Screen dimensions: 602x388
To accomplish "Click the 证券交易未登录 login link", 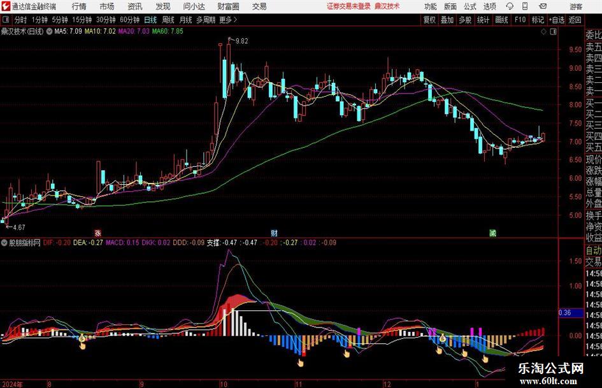I will pyautogui.click(x=348, y=6).
